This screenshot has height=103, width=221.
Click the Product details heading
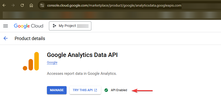coord(30,39)
